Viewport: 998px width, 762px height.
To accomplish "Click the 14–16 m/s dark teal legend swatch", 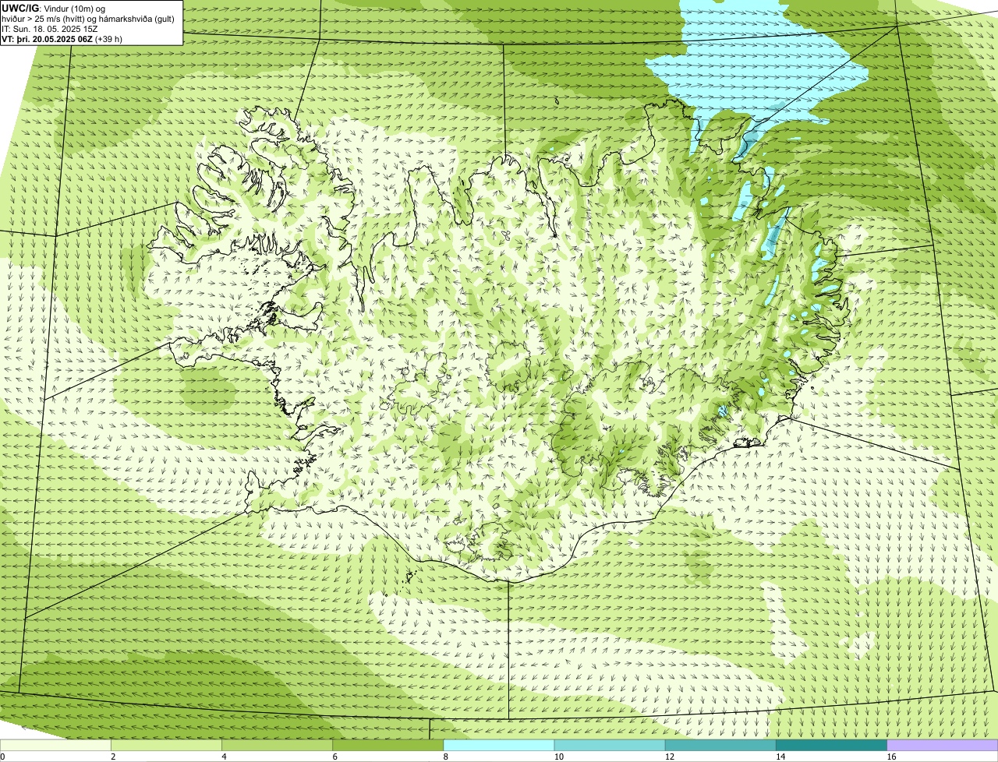I will click(x=831, y=745).
